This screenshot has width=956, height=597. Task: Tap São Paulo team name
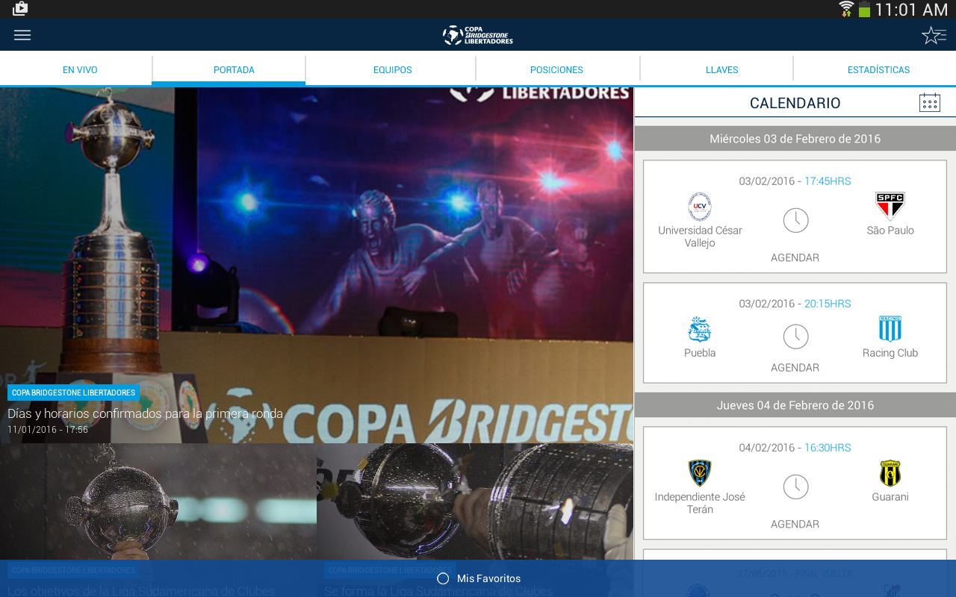coord(890,231)
